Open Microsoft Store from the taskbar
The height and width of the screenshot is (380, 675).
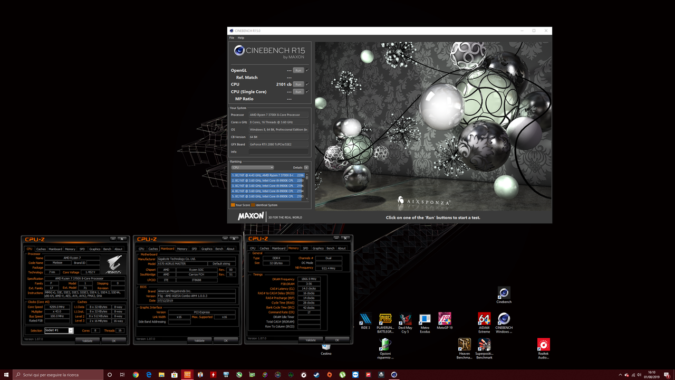tap(175, 375)
